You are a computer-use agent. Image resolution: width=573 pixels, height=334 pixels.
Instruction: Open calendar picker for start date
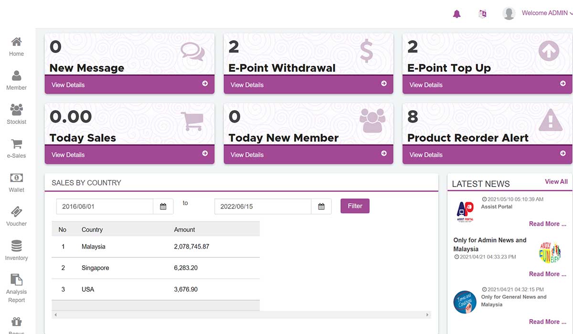pos(163,207)
